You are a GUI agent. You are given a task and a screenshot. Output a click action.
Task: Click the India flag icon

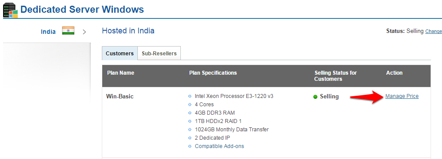[x=68, y=31]
